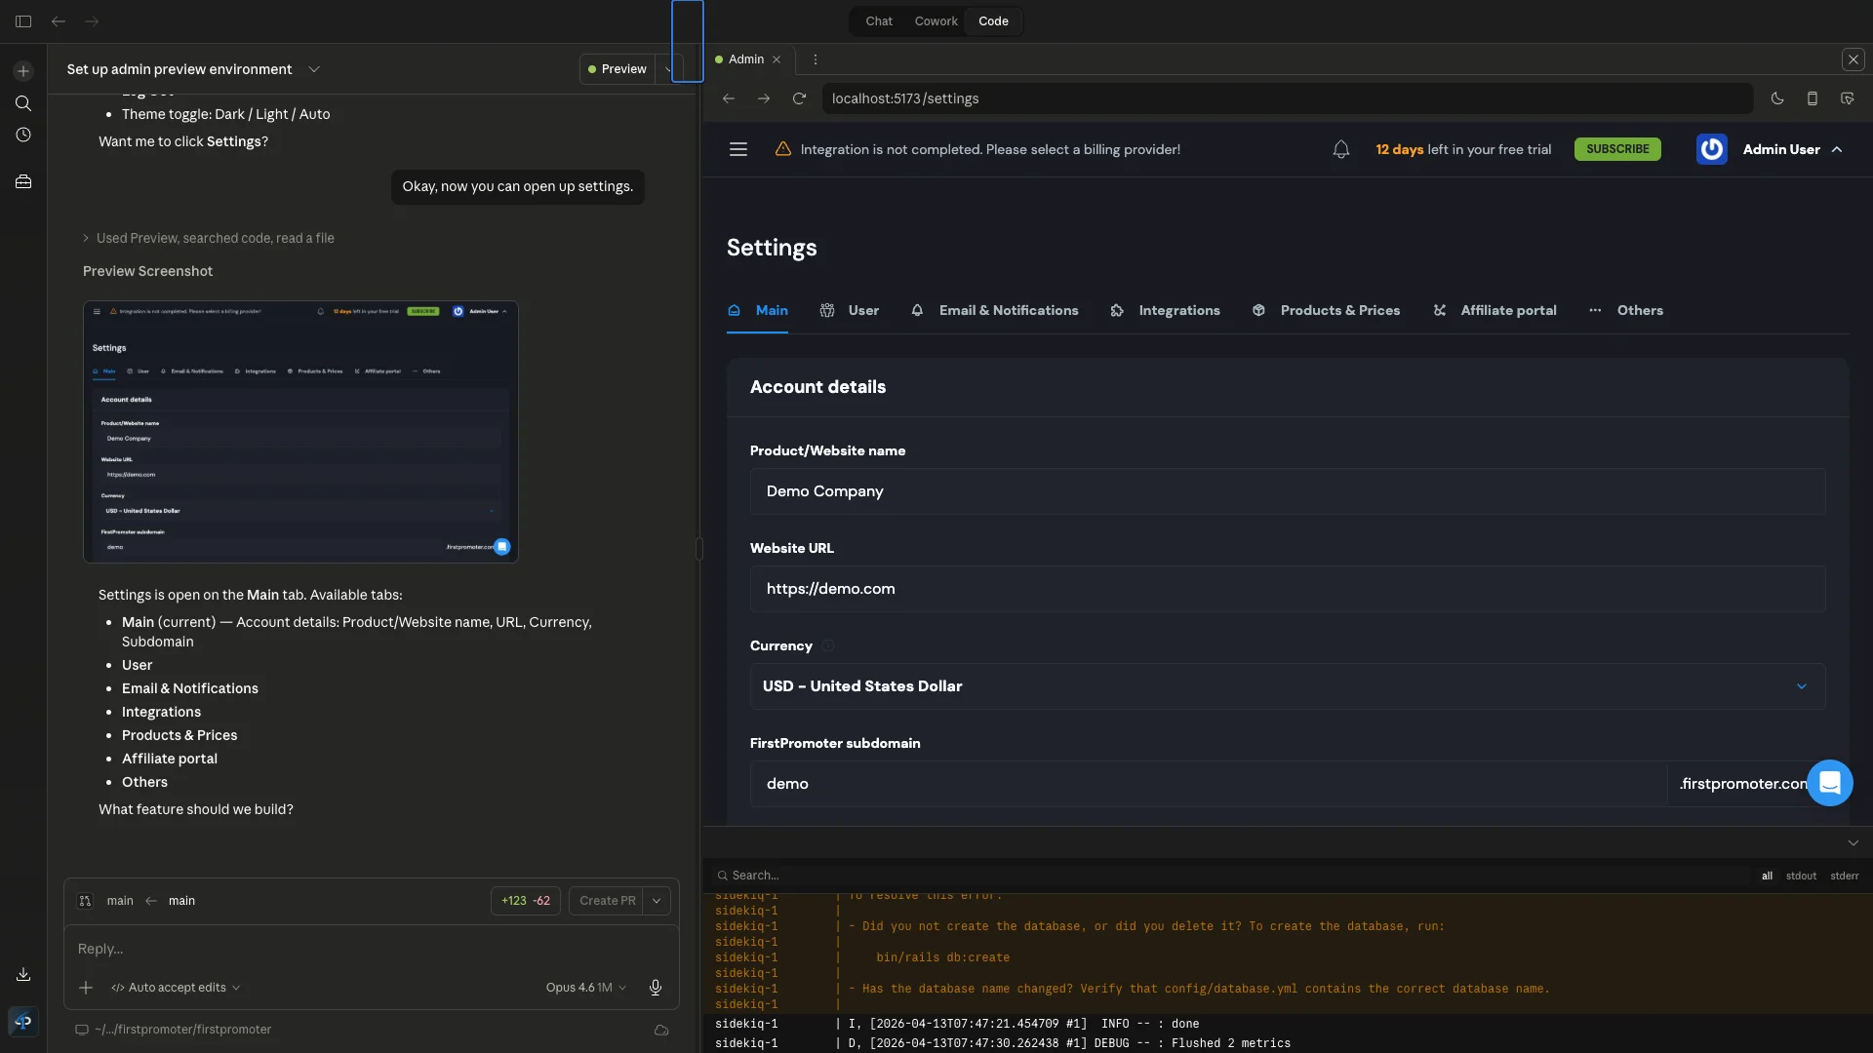Open the Opus 4.6 model dropdown
Image resolution: width=1873 pixels, height=1053 pixels.
[585, 988]
